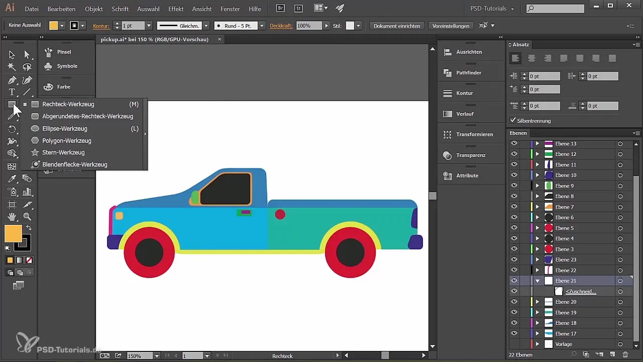This screenshot has width=643, height=362.
Task: Select the Hand tool
Action: 12,217
